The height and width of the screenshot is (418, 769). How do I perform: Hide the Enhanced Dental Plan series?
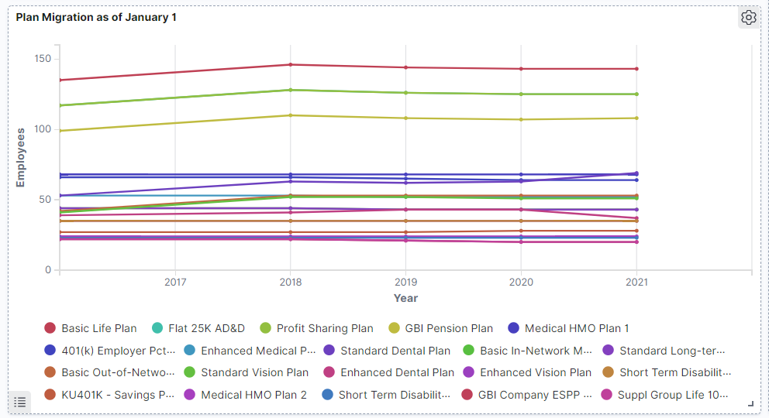(x=397, y=372)
